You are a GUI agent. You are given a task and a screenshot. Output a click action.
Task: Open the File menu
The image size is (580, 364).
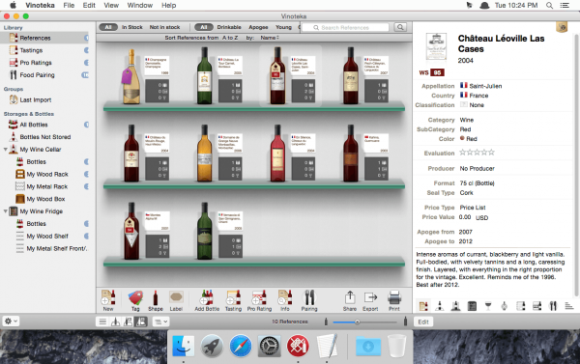(x=69, y=5)
